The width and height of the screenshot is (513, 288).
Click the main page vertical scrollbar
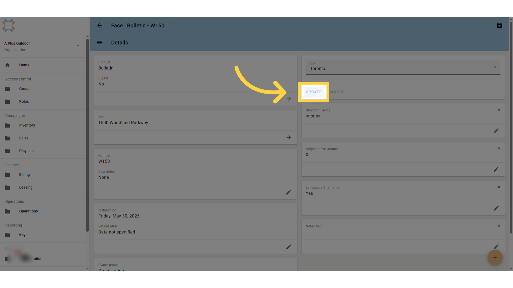[x=511, y=127]
